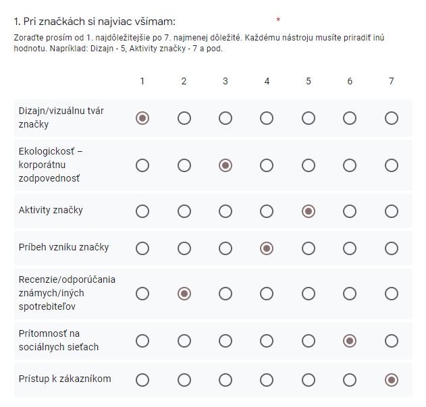Choose rating 7 for Prítomnosť na sociálnych sieťach
The width and height of the screenshot is (426, 407).
(x=391, y=341)
